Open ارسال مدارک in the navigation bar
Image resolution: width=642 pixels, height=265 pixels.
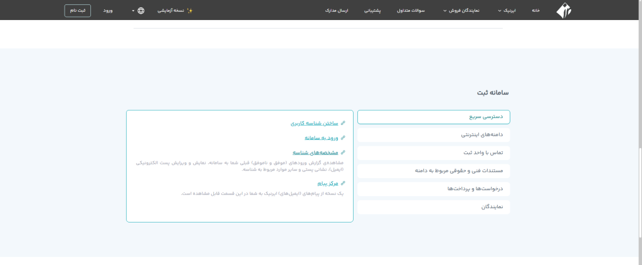click(x=337, y=11)
